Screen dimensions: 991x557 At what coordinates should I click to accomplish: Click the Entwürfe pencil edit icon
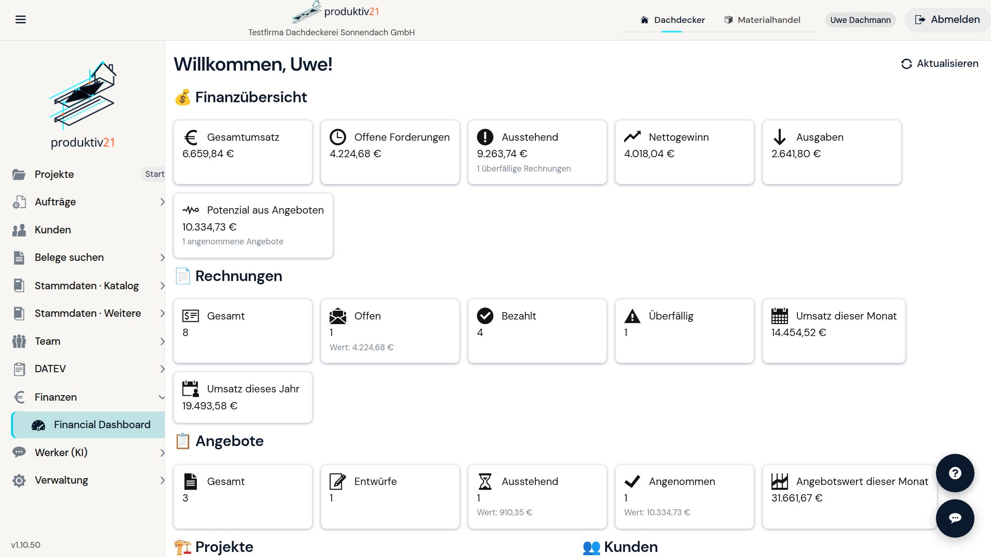pyautogui.click(x=338, y=481)
